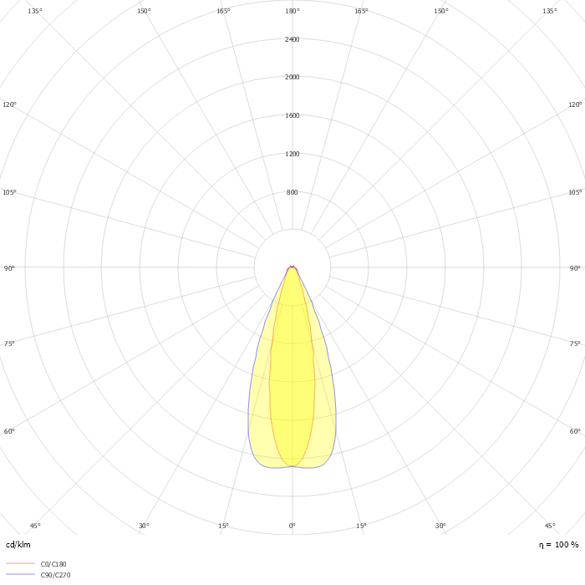The height and width of the screenshot is (585, 585).
Task: Click the η = 100 % efficiency value
Action: pos(558,545)
